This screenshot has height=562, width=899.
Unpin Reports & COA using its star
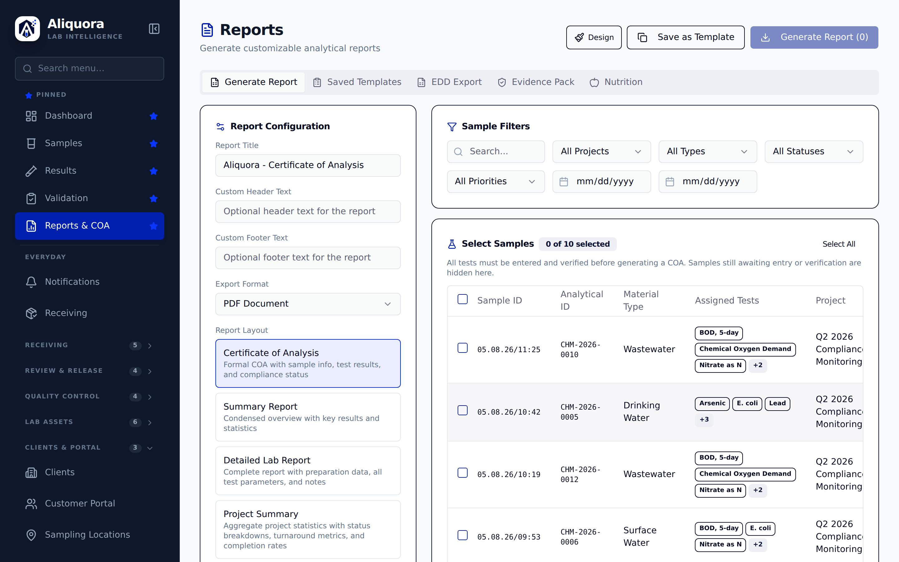(x=154, y=226)
